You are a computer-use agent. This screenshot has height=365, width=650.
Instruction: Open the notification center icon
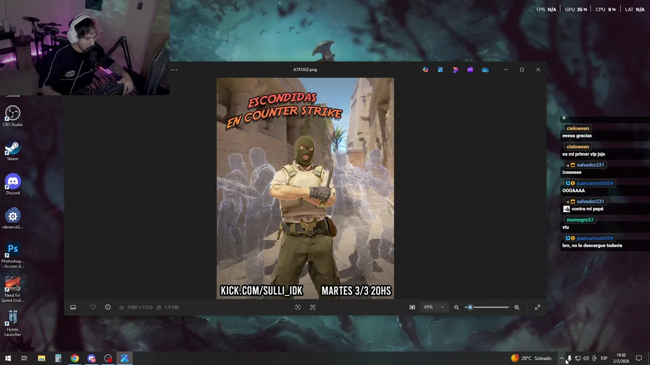(639, 358)
